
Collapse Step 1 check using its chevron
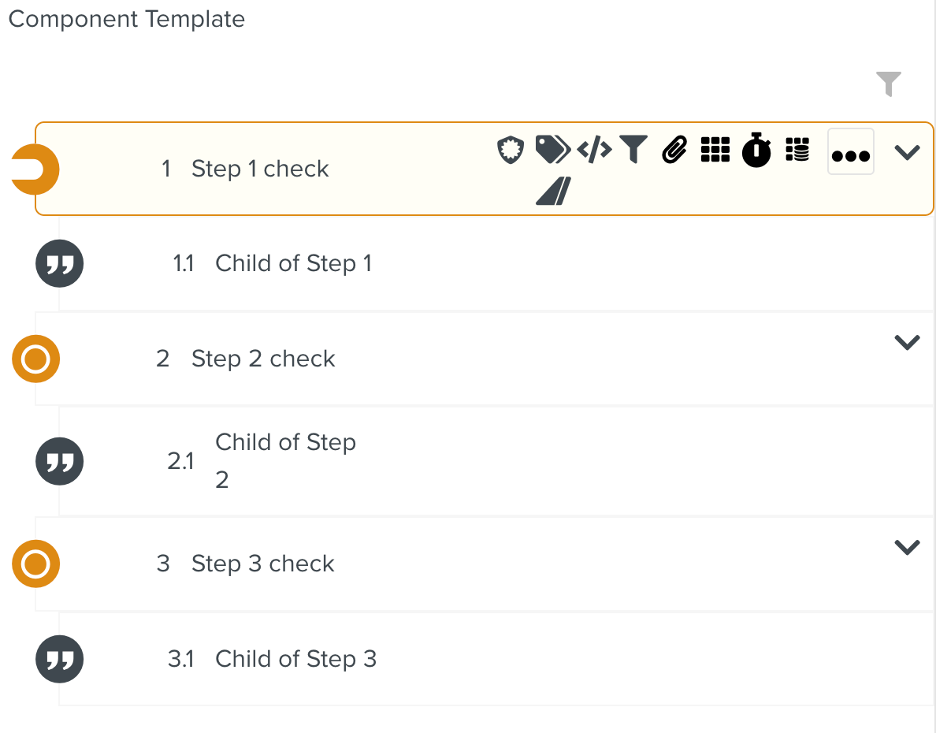907,151
